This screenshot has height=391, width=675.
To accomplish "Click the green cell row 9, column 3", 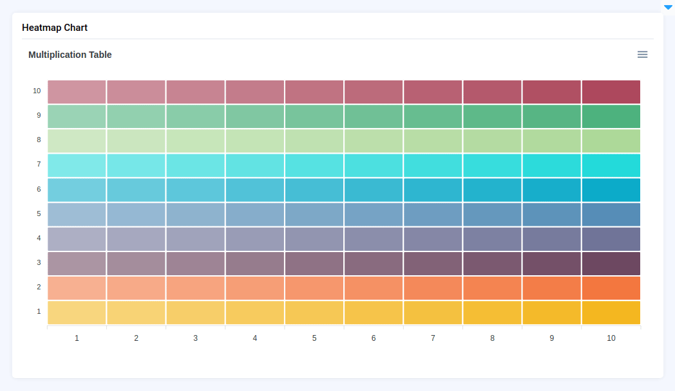I will pyautogui.click(x=196, y=116).
